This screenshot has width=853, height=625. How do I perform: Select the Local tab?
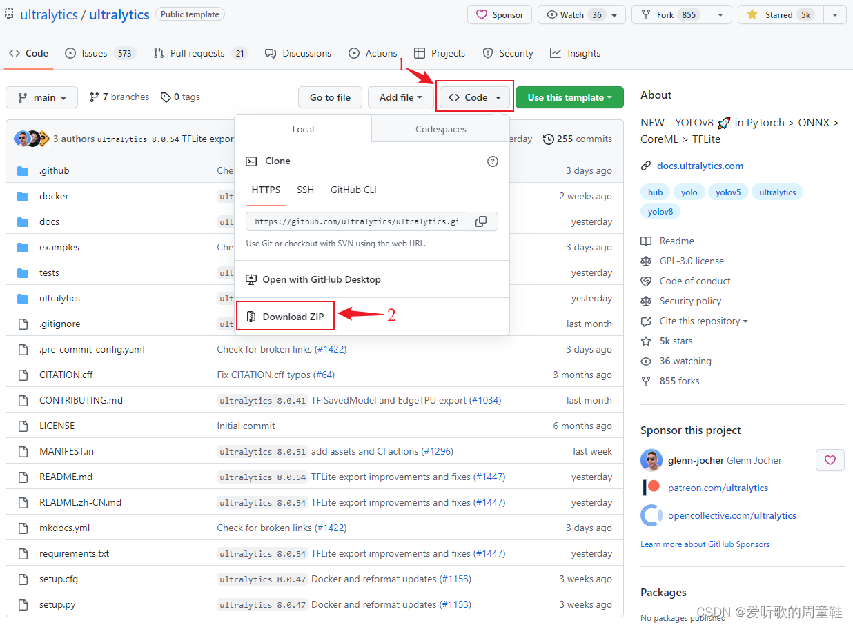[303, 129]
